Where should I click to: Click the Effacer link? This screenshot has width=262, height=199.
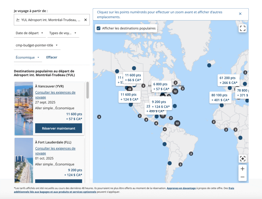(52, 57)
